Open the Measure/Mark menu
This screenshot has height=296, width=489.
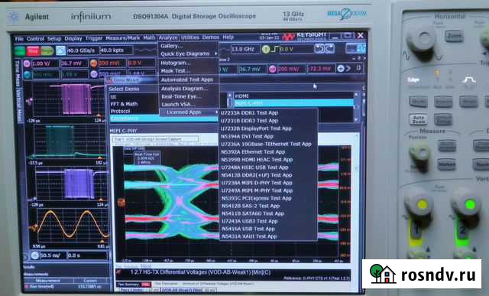(122, 38)
